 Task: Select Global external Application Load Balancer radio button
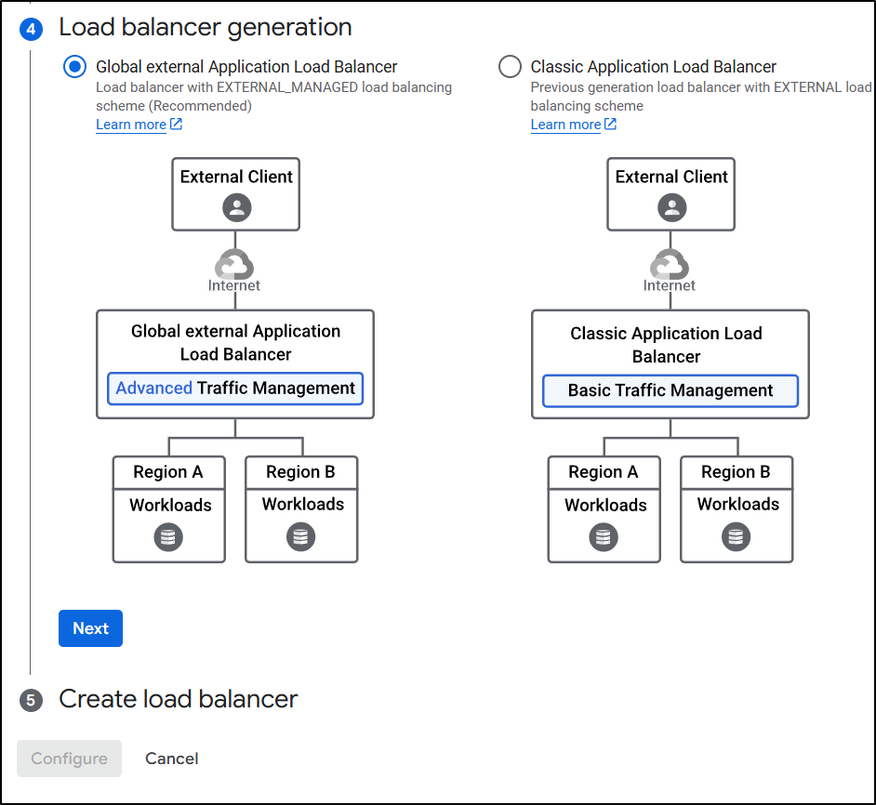(x=75, y=67)
